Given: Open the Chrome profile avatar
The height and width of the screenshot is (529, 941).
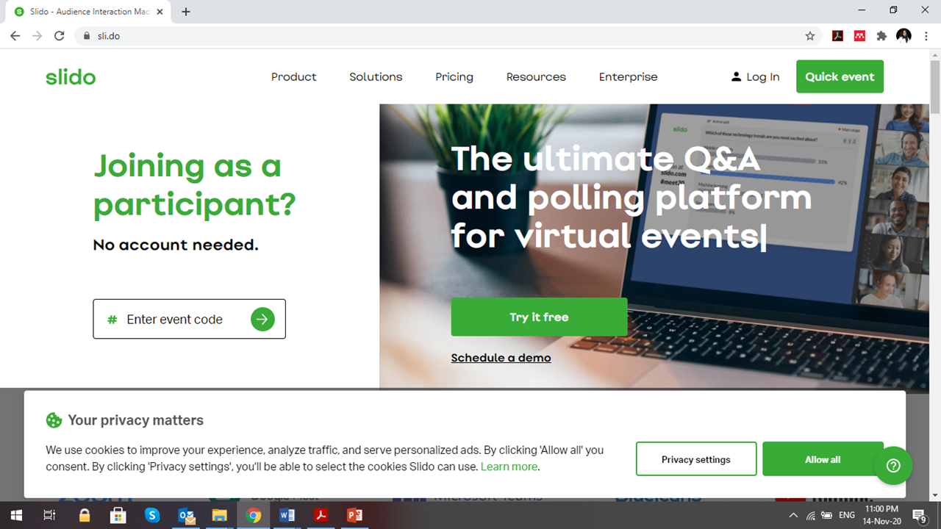Looking at the screenshot, I should [x=904, y=36].
